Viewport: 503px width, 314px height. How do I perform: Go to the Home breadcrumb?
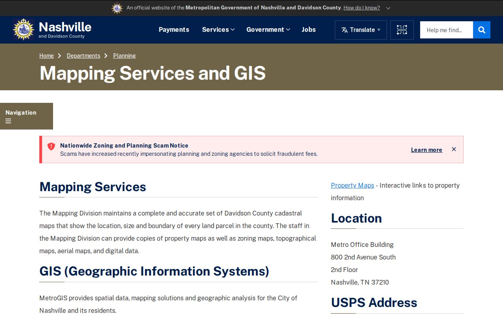(46, 56)
